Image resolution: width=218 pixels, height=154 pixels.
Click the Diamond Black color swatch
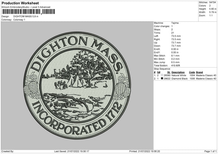click(x=162, y=78)
